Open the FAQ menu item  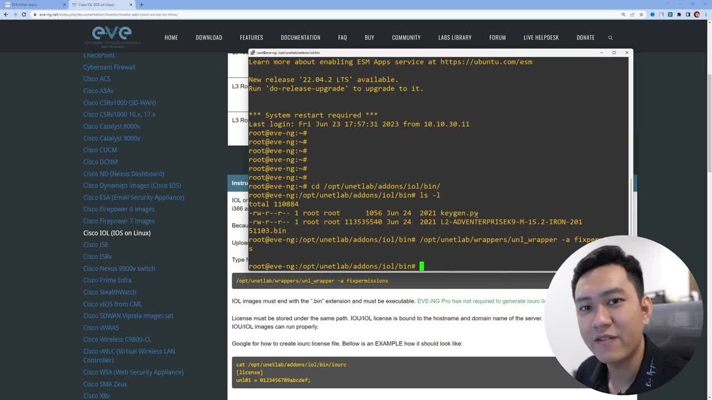click(x=342, y=37)
